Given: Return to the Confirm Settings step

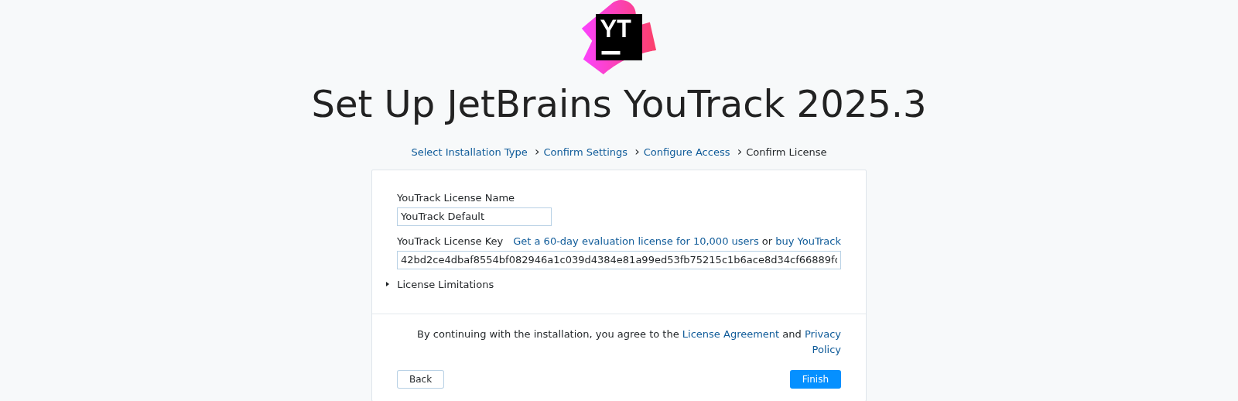Looking at the screenshot, I should [x=585, y=153].
